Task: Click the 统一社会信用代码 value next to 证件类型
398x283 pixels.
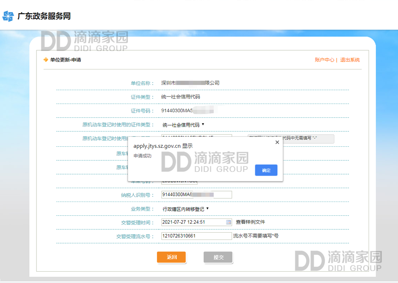Action: 181,97
